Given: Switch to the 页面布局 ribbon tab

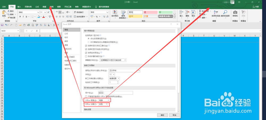Looking at the screenshot, I should pyautogui.click(x=28, y=7).
